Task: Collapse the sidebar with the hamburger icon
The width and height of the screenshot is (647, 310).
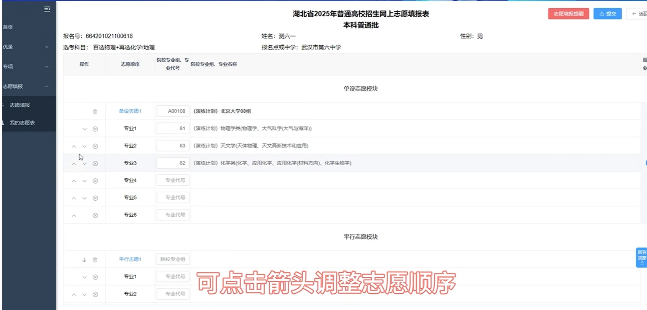Action: point(47,9)
